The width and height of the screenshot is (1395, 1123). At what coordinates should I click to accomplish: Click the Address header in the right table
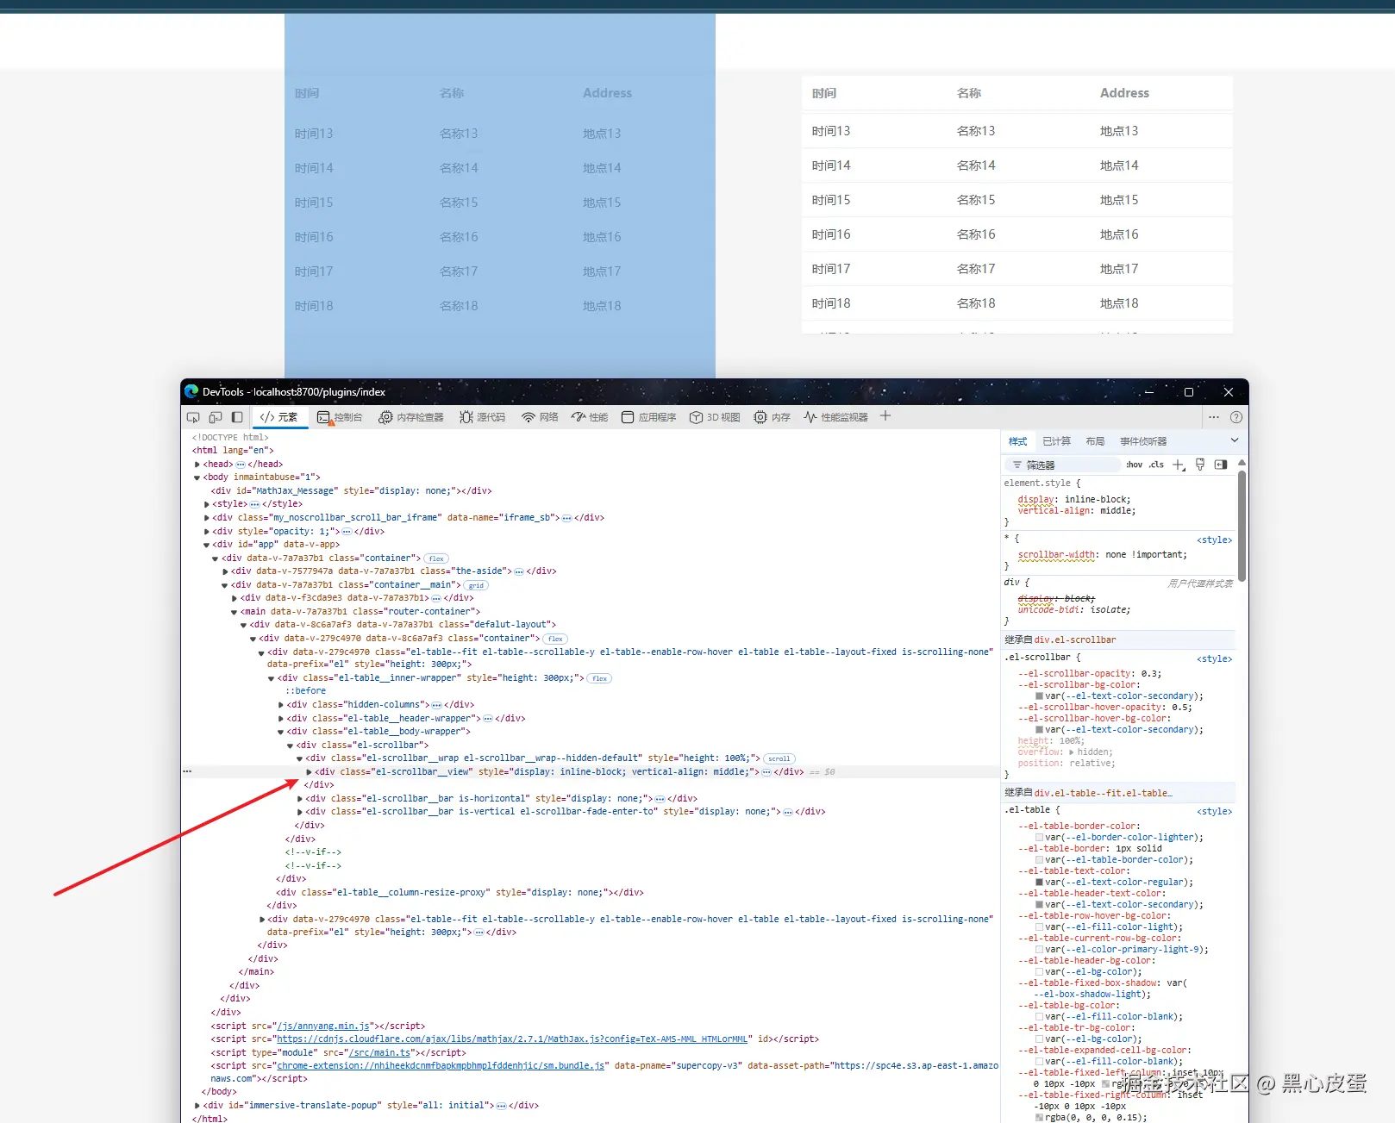(1124, 93)
